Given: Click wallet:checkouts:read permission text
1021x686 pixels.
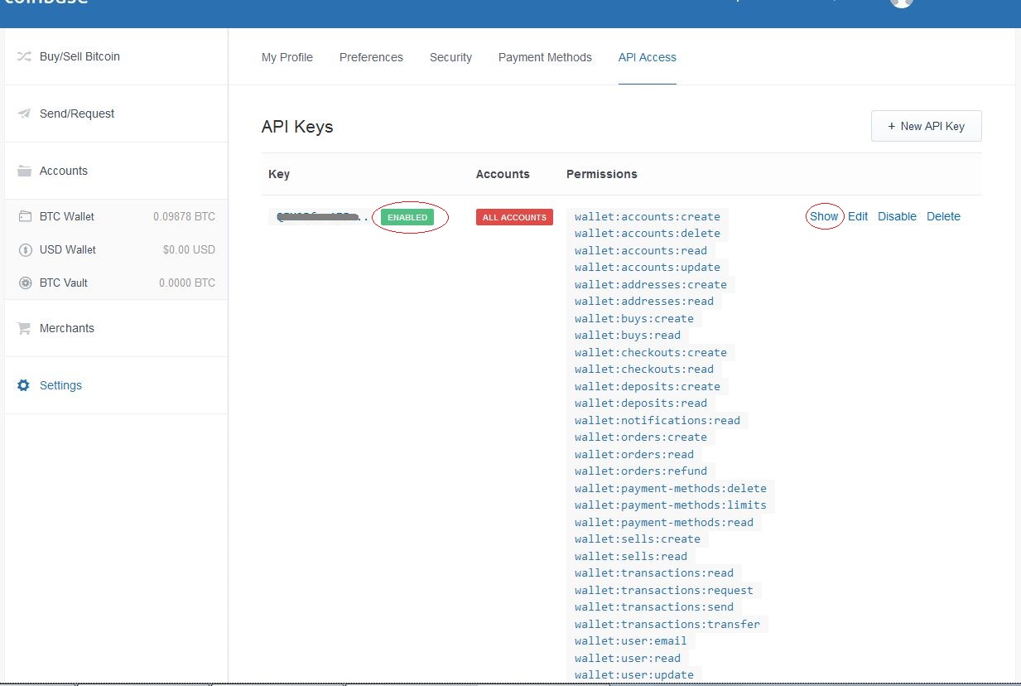Looking at the screenshot, I should (644, 370).
